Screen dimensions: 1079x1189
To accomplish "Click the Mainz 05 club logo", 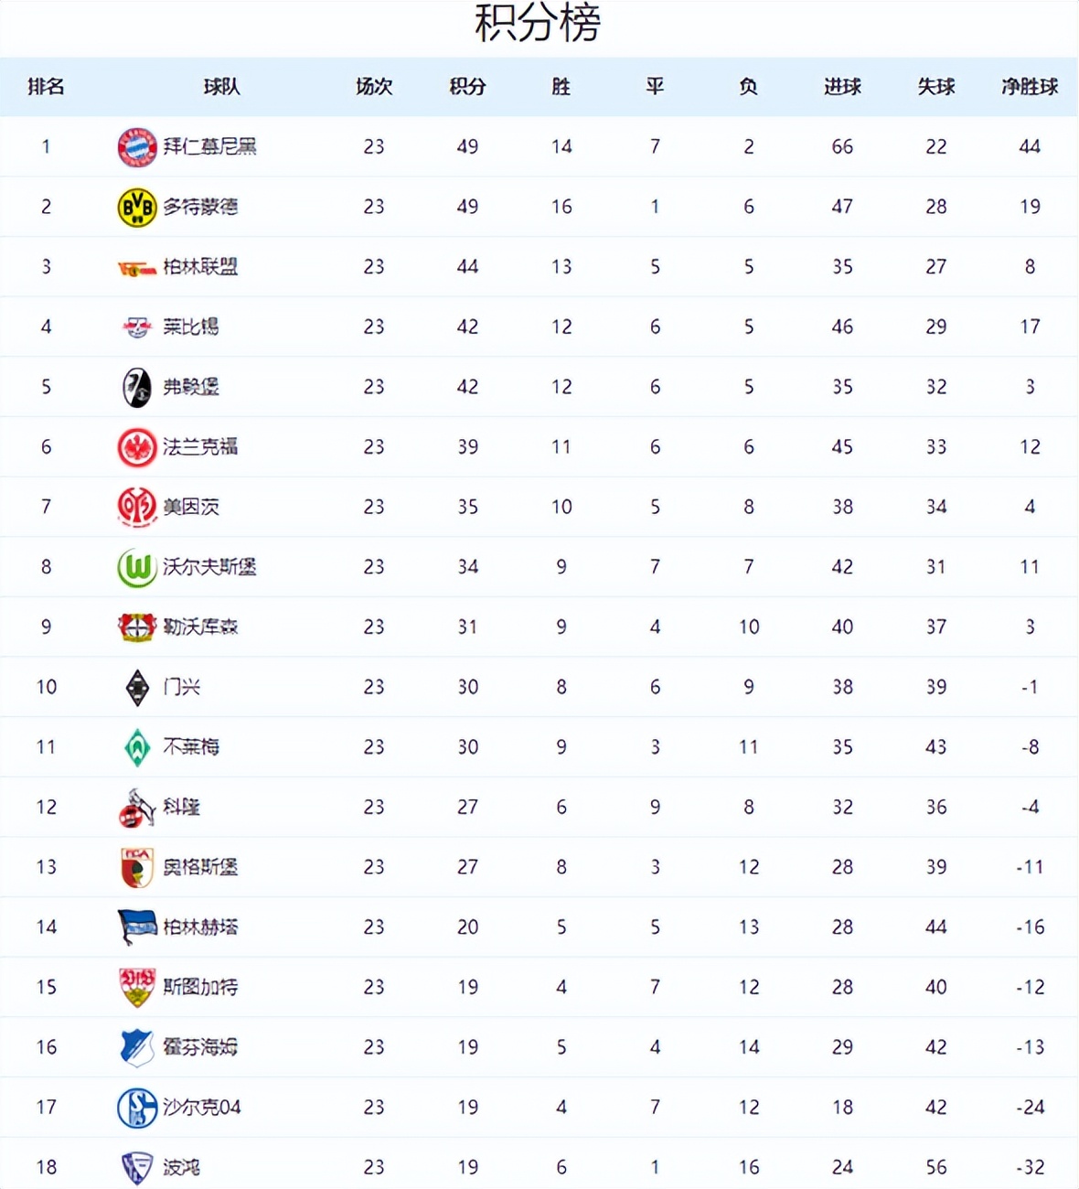I will coord(137,508).
